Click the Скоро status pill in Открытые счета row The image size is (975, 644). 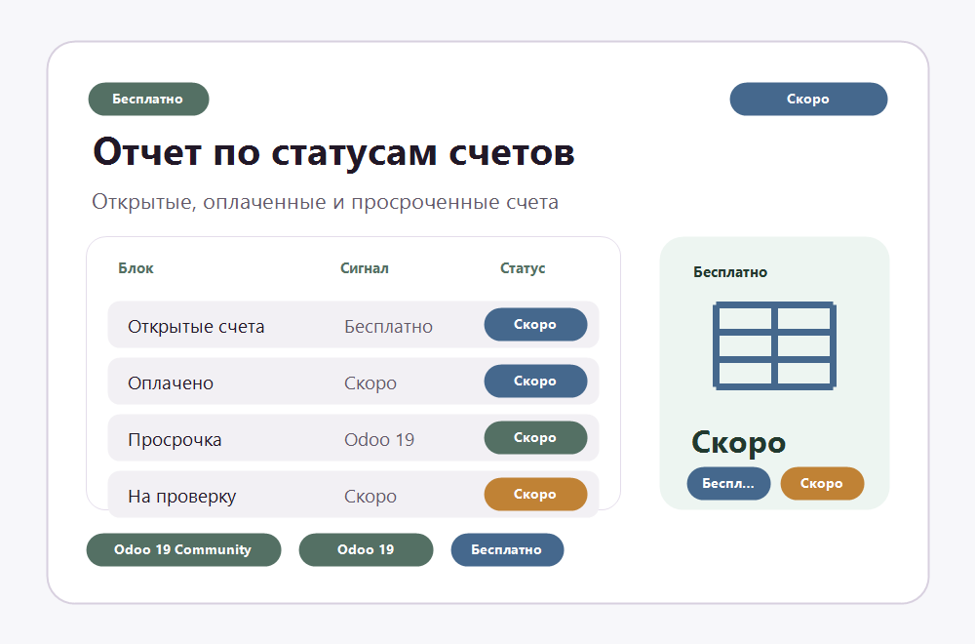tap(535, 324)
